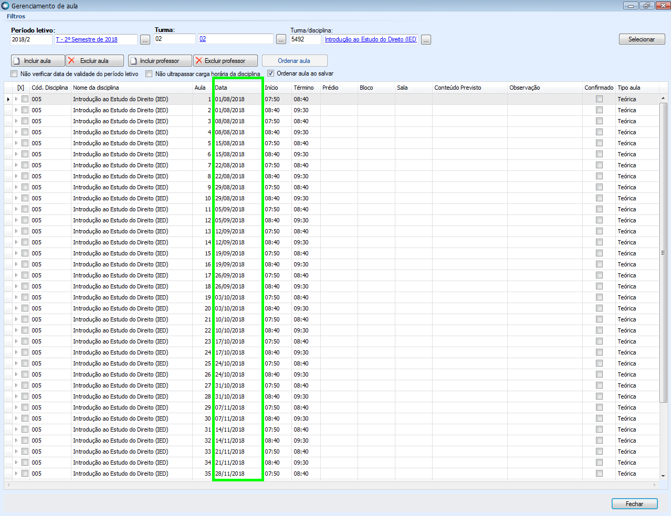Viewport: 671px width, 516px height.
Task: Click the Selecionar button
Action: coord(642,39)
